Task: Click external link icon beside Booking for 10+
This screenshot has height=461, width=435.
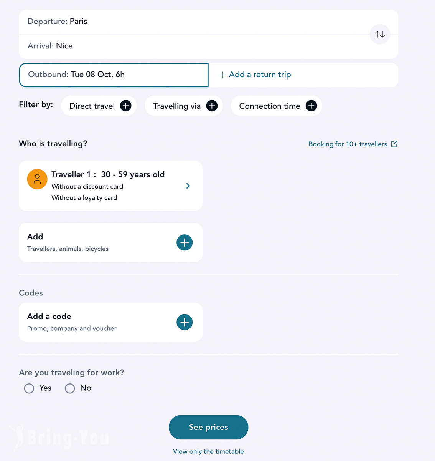Action: pyautogui.click(x=394, y=144)
